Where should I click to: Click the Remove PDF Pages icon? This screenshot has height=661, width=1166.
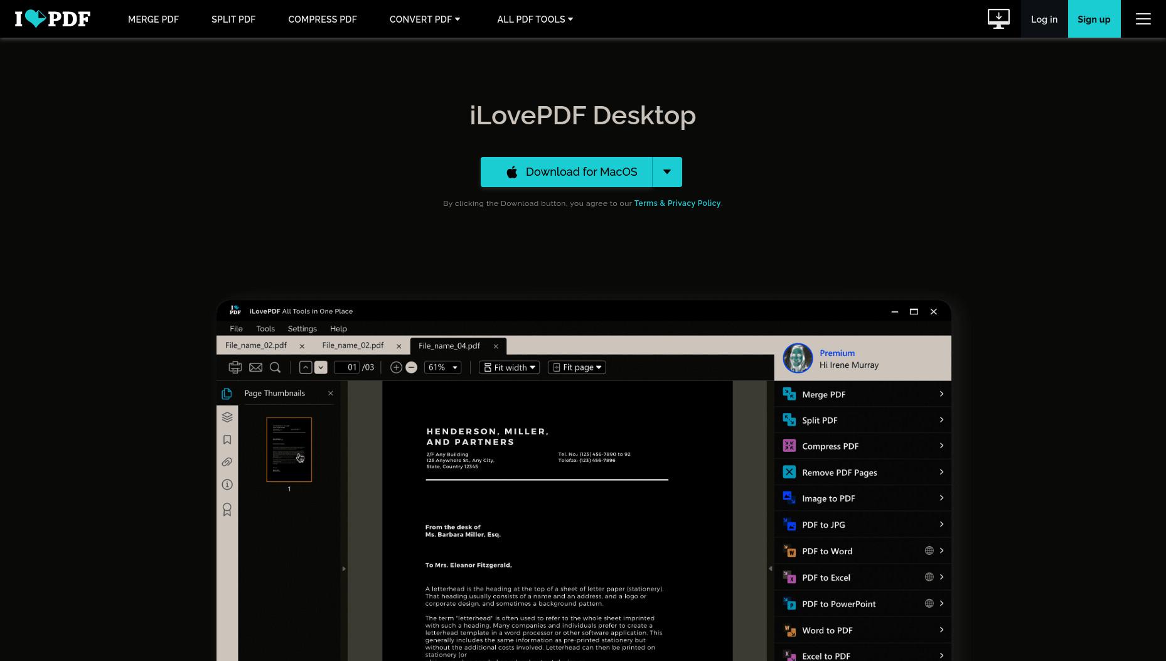pyautogui.click(x=789, y=472)
